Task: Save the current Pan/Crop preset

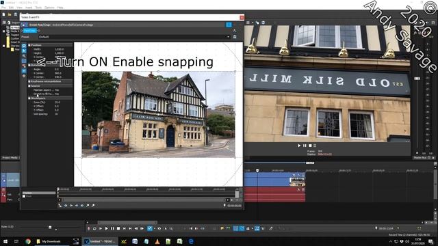Action: click(x=235, y=37)
